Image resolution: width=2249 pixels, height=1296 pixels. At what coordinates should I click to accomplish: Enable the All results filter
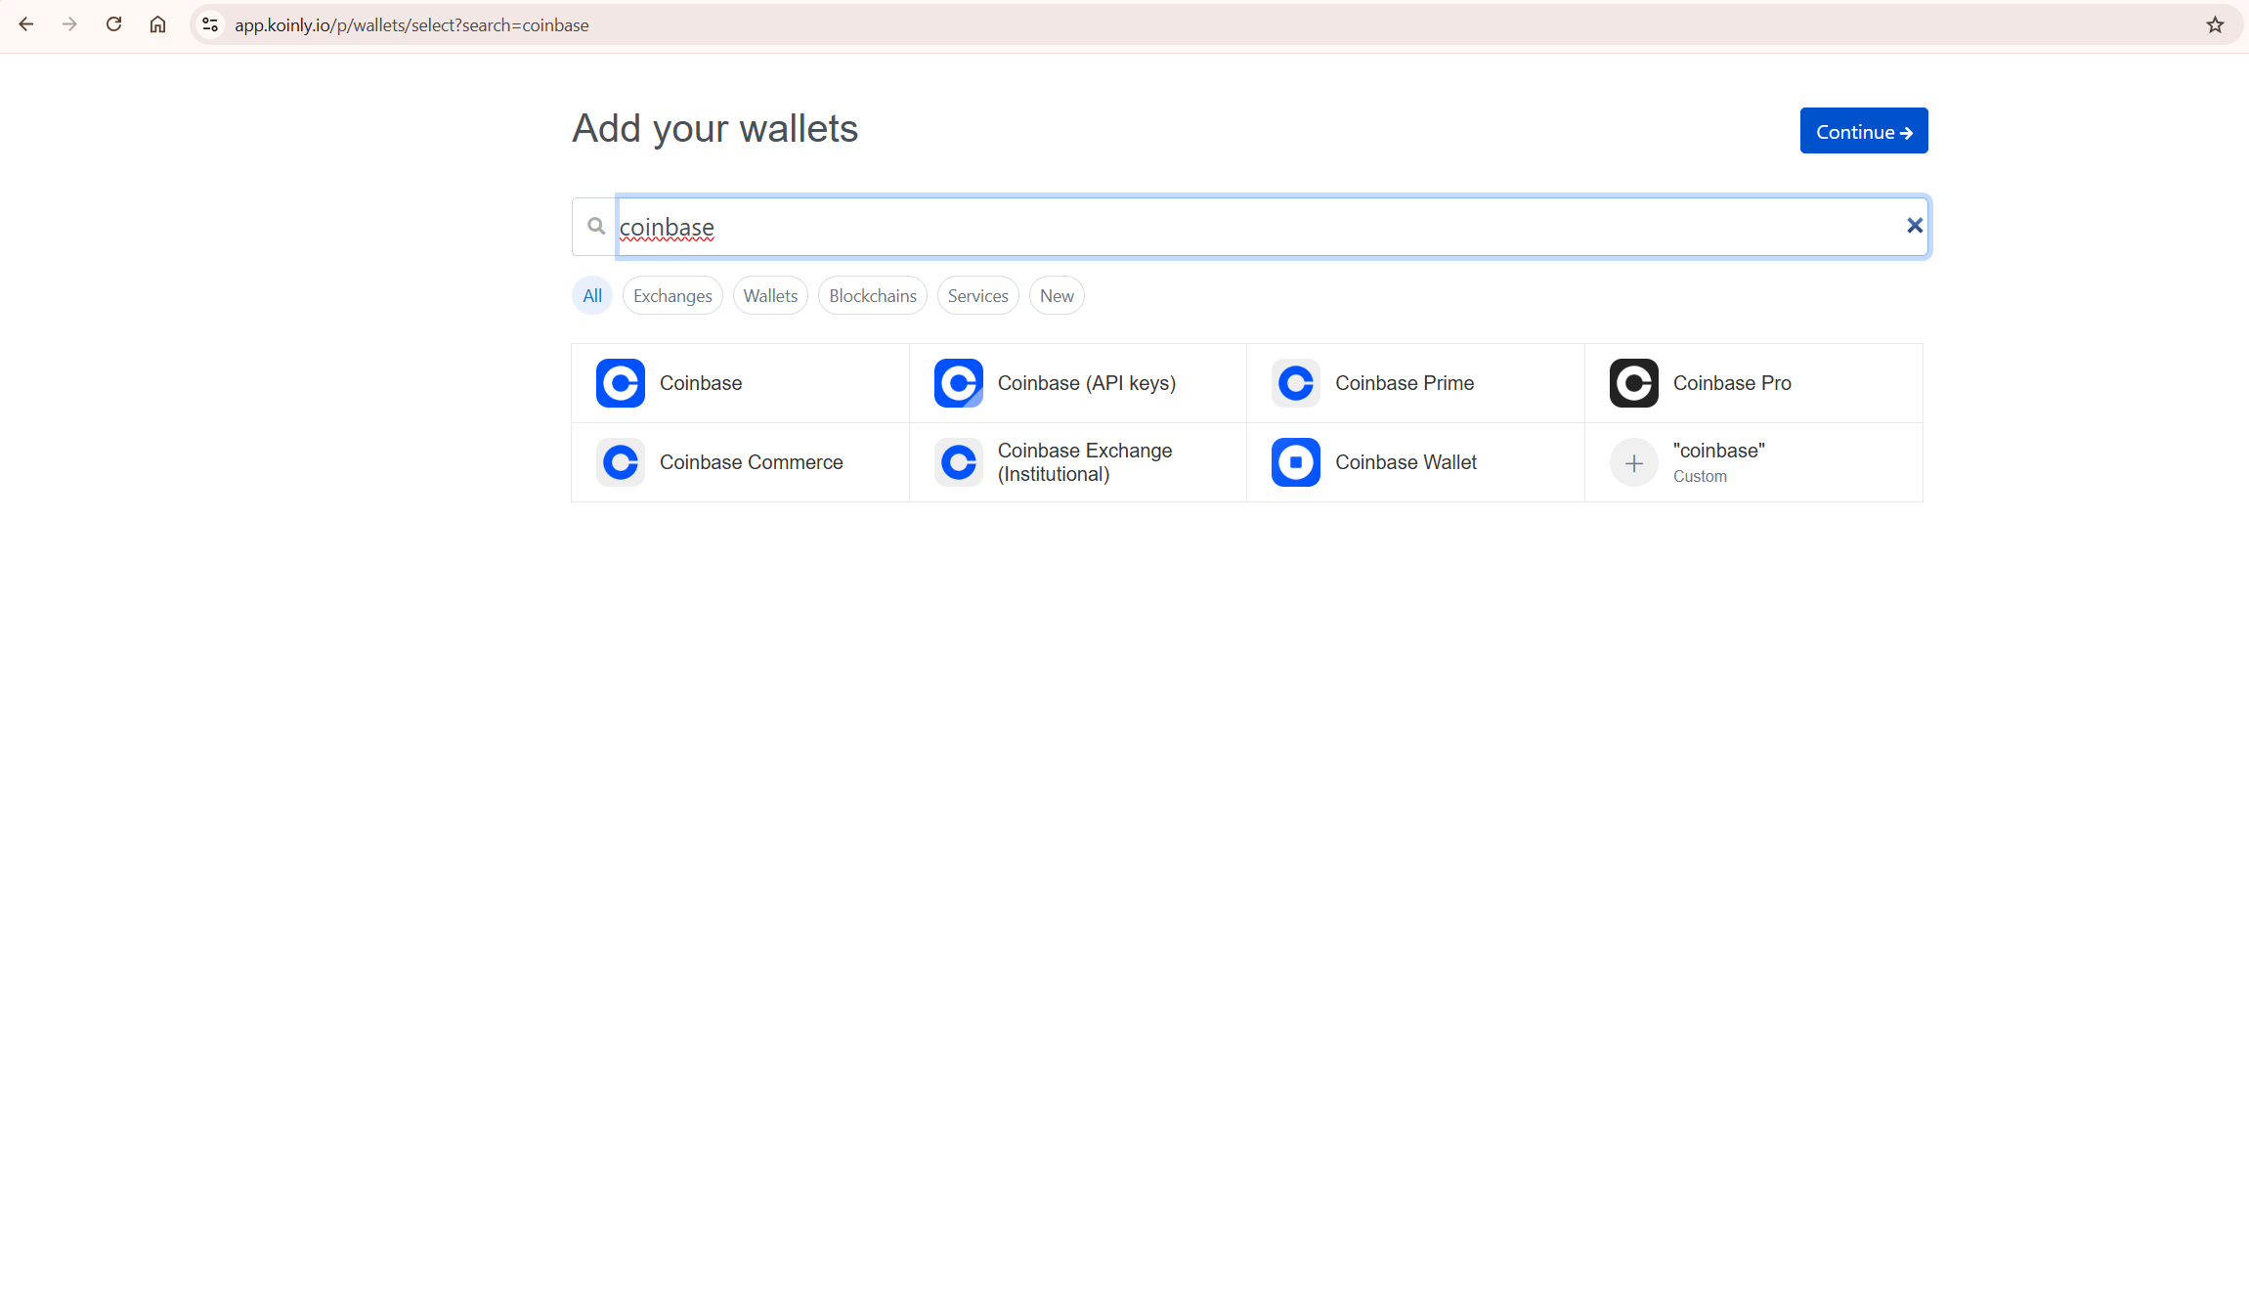591,295
